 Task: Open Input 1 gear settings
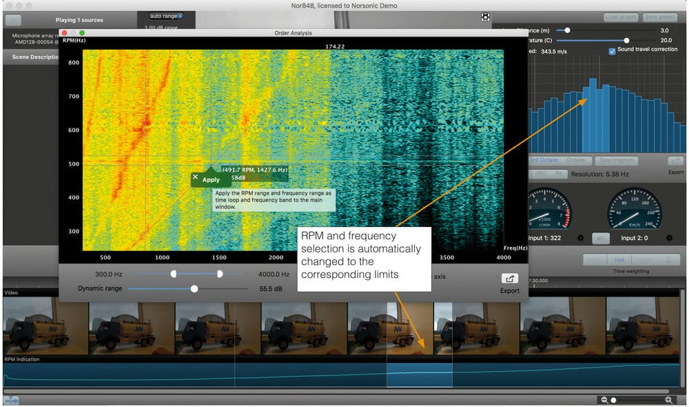[580, 238]
